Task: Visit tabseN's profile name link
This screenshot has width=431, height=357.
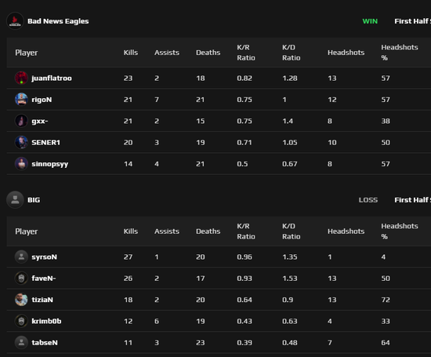Action: pyautogui.click(x=45, y=343)
